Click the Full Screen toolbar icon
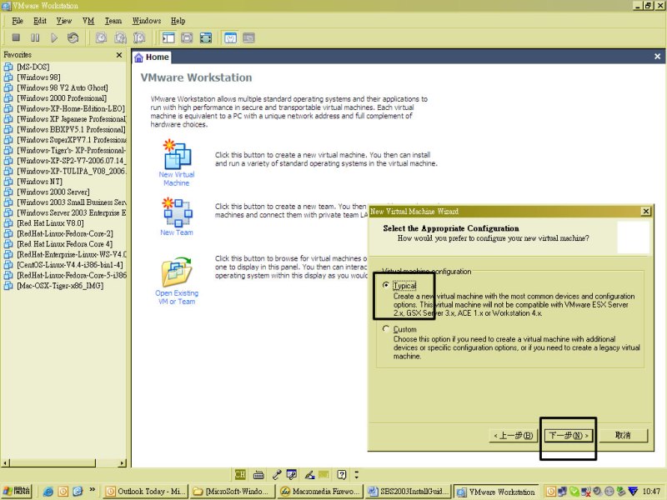667x500 pixels. (206, 37)
